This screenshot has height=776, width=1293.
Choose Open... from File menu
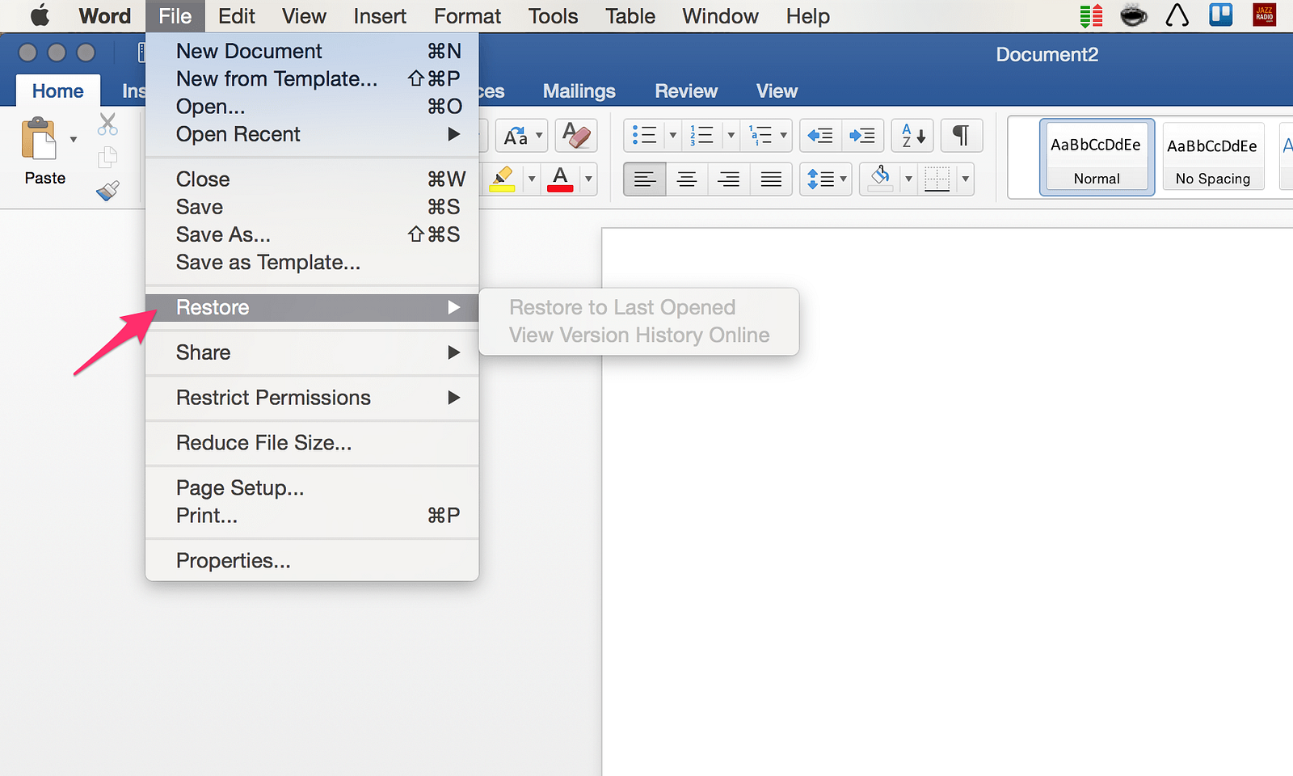[312, 106]
